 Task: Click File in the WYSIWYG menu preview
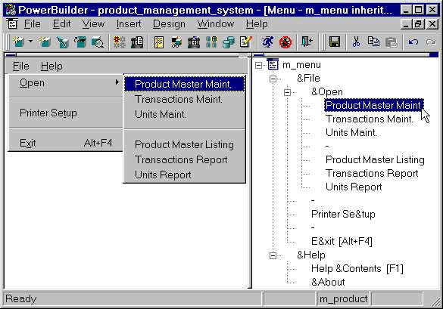pyautogui.click(x=21, y=66)
